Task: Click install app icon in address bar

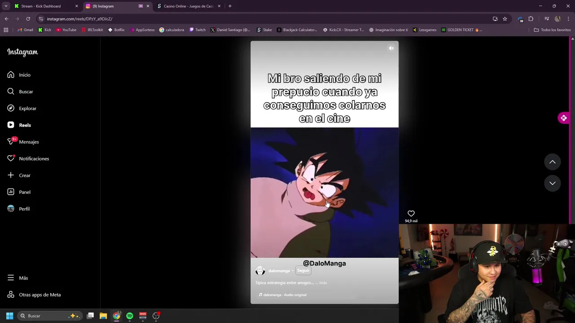Action: coord(495,19)
